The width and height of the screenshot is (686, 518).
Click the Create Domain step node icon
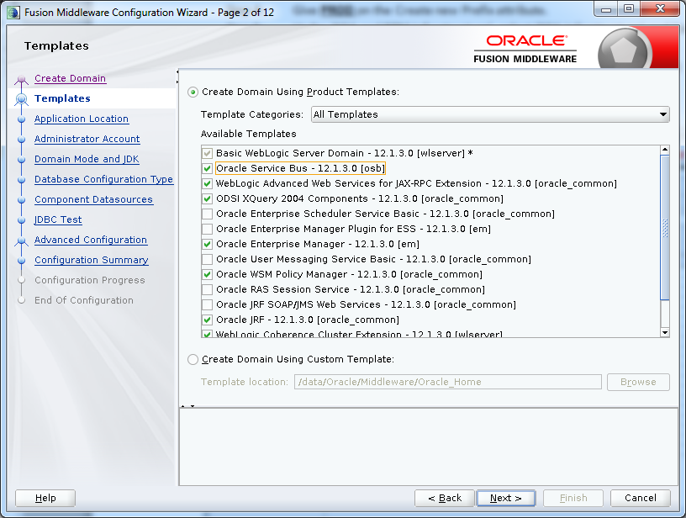(x=21, y=80)
